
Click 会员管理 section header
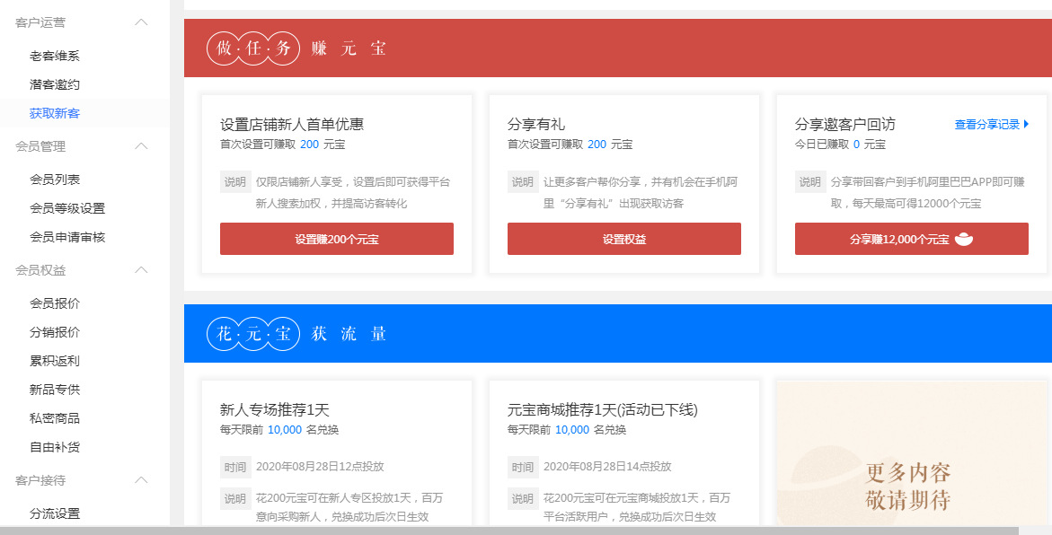tap(40, 146)
